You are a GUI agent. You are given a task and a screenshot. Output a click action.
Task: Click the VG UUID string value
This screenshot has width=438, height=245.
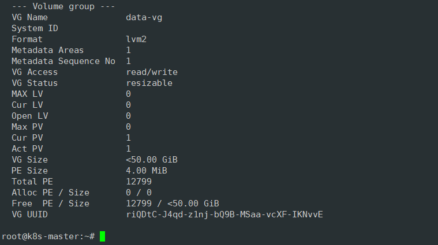(x=224, y=214)
